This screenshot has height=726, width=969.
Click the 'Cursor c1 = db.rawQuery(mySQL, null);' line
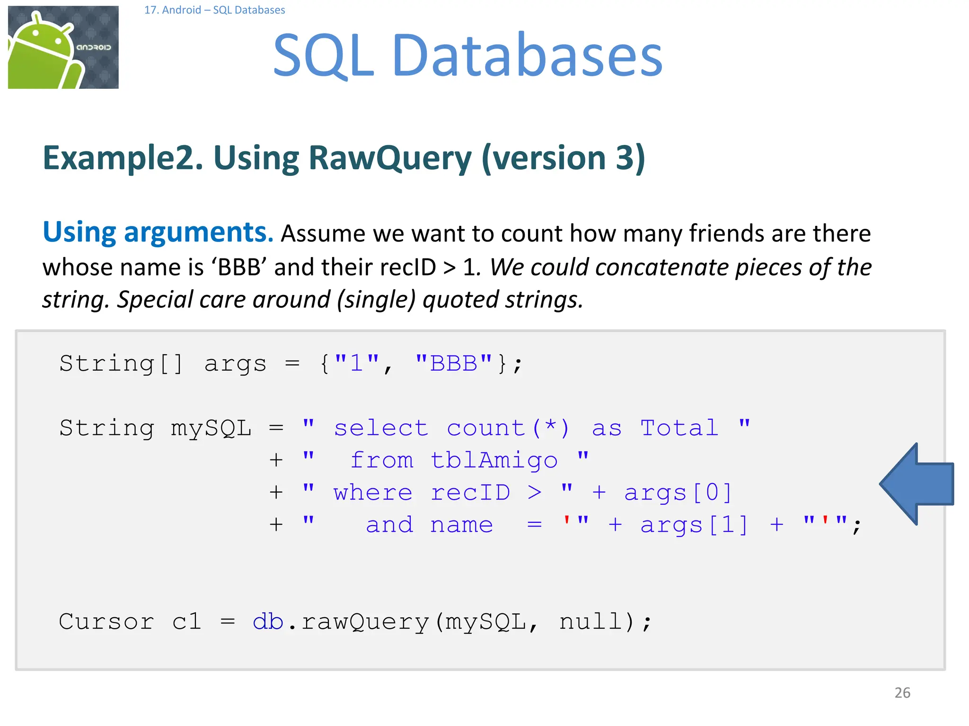[355, 622]
